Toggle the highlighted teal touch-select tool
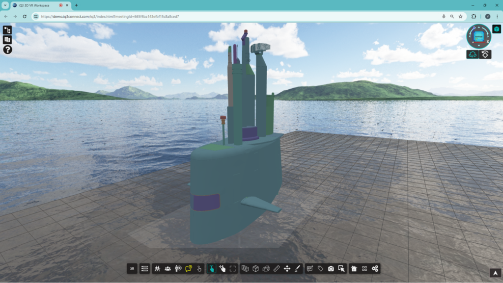The width and height of the screenshot is (503, 283). click(x=211, y=269)
